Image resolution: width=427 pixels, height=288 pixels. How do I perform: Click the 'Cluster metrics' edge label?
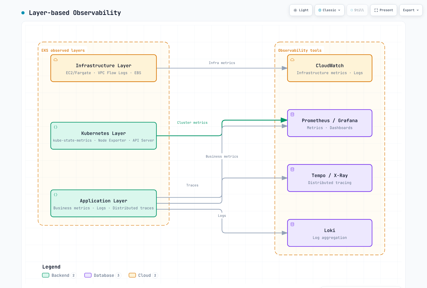click(192, 123)
